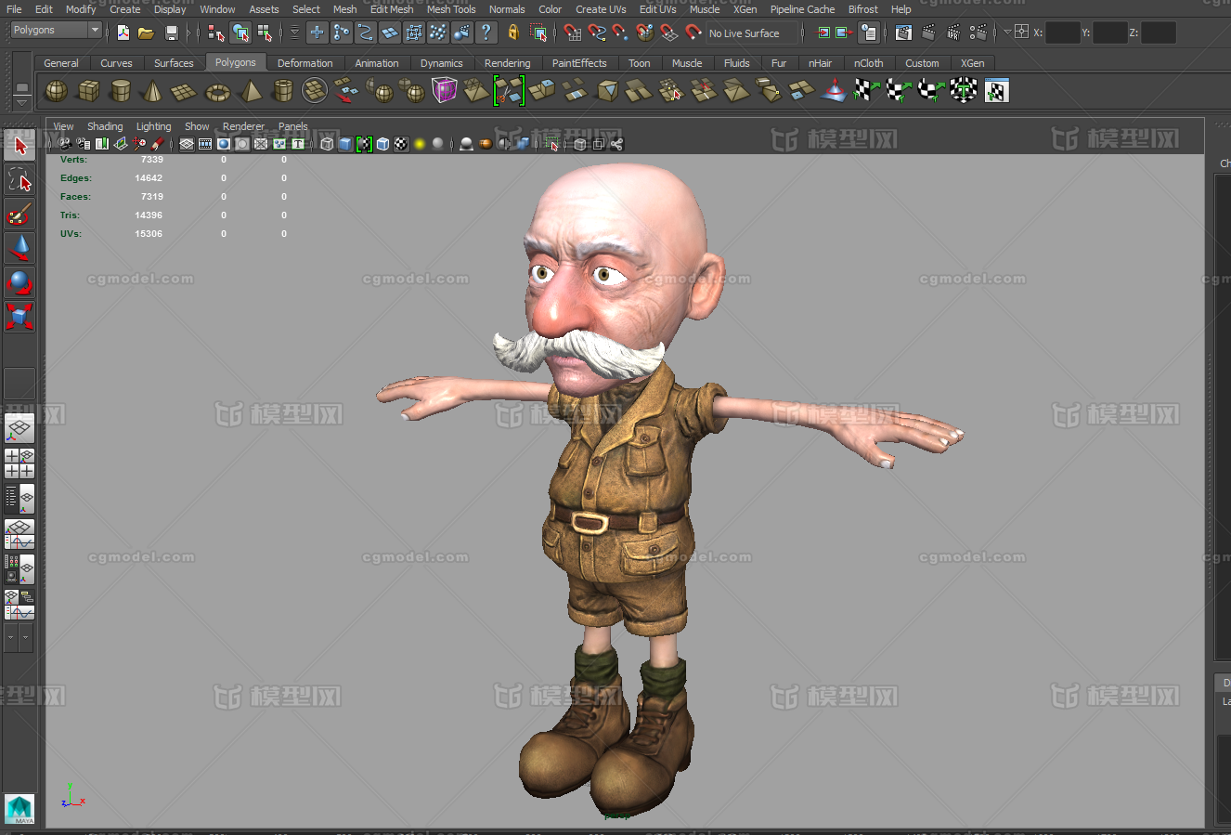The image size is (1231, 835).
Task: Open a scene with folder icon
Action: tap(146, 33)
